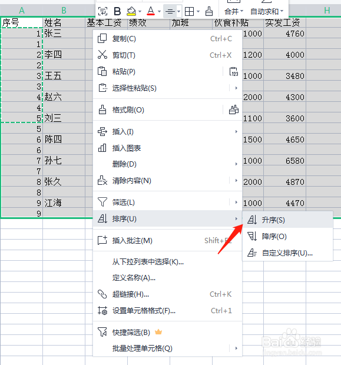Viewport: 341px width, 365px height.
Task: Choose 定义名称(A)... entry
Action: [167, 278]
